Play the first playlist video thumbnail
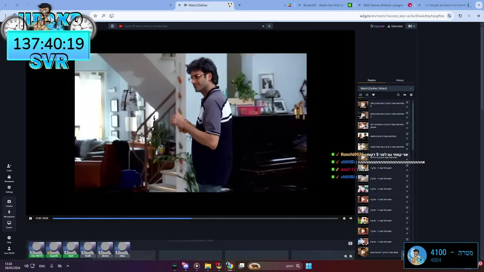484x272 pixels. click(363, 105)
